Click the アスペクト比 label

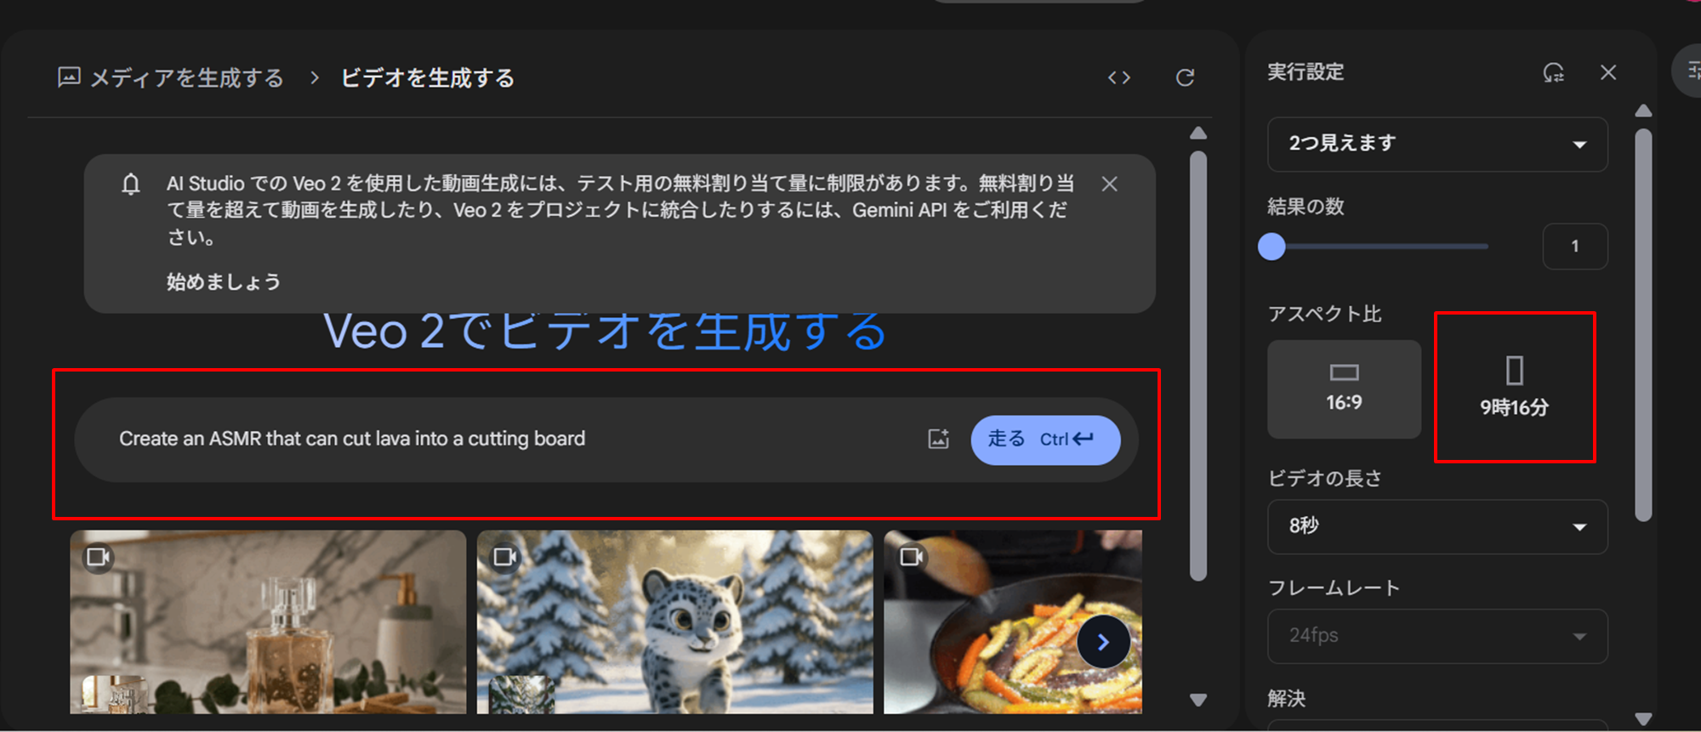(x=1324, y=315)
